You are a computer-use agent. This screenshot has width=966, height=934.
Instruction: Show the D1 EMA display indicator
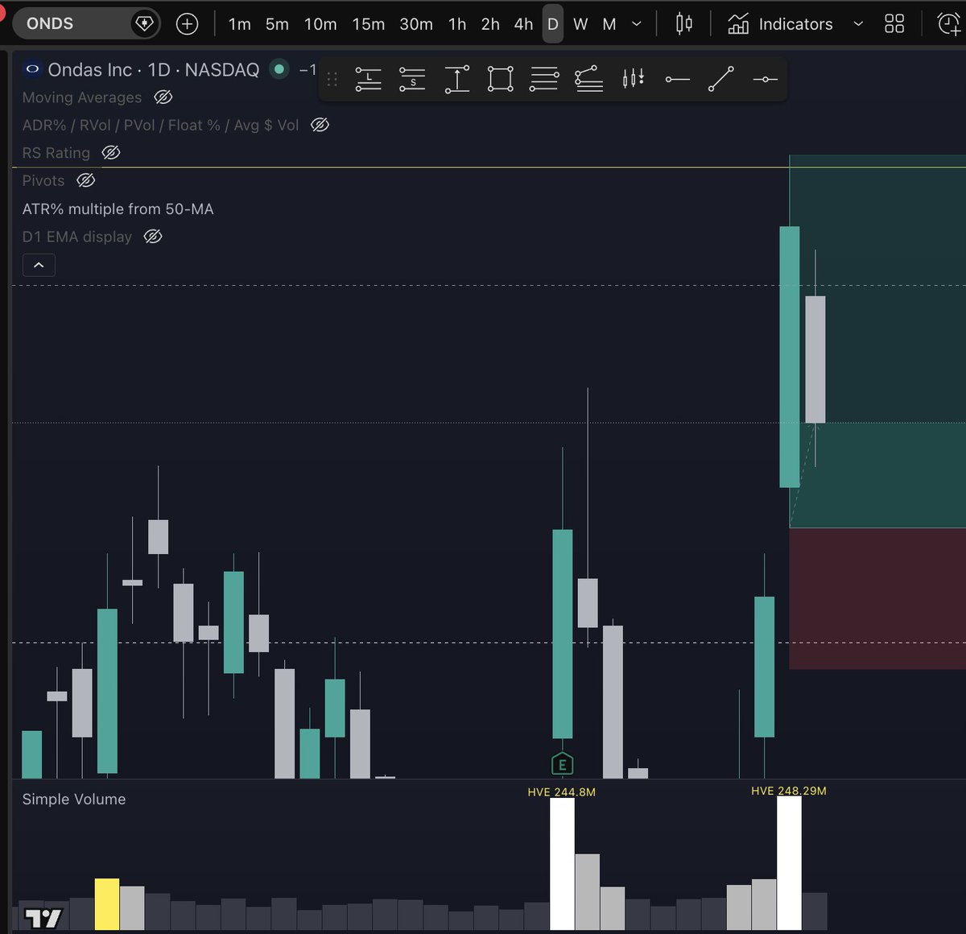tap(153, 237)
